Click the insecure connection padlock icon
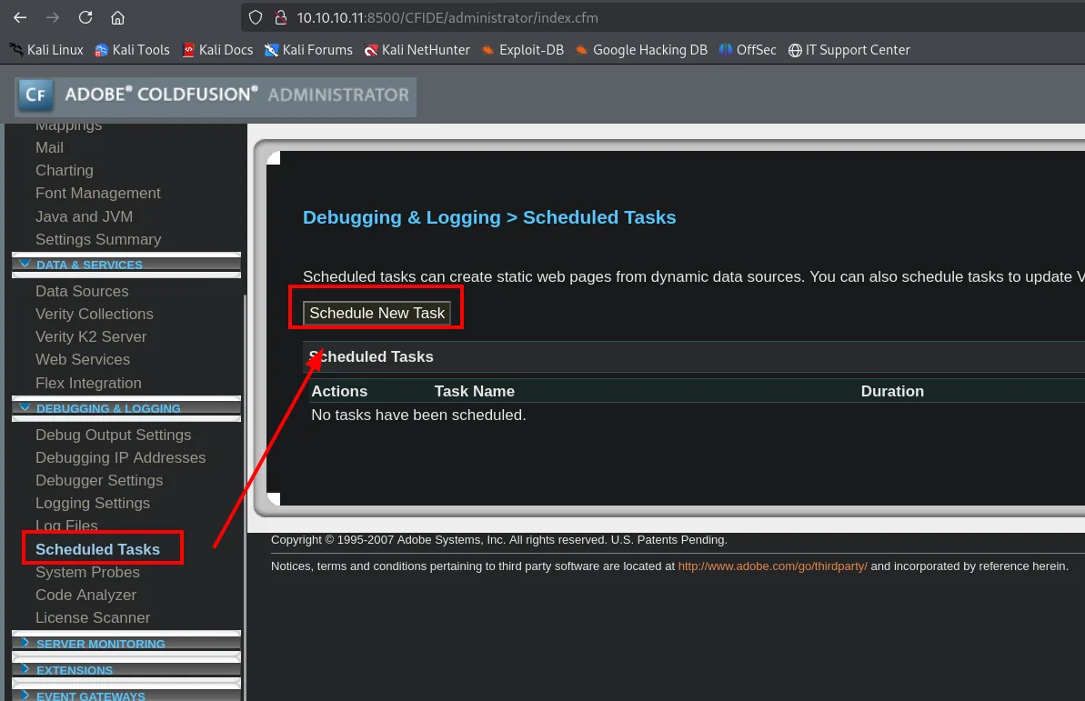Screen dimensions: 1085x701 click(281, 17)
